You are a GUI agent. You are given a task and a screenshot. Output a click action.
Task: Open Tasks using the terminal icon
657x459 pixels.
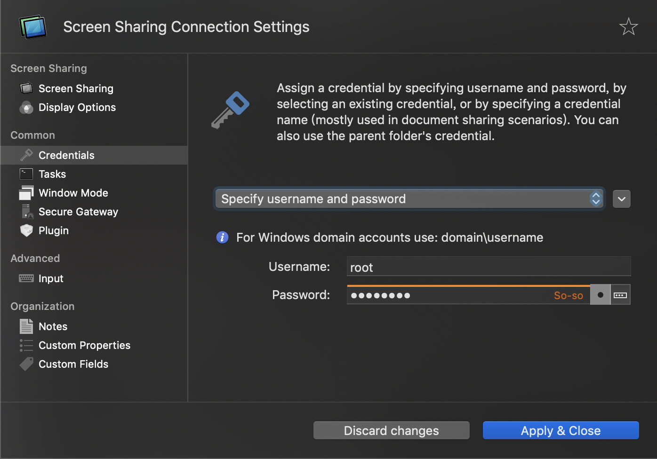point(26,174)
